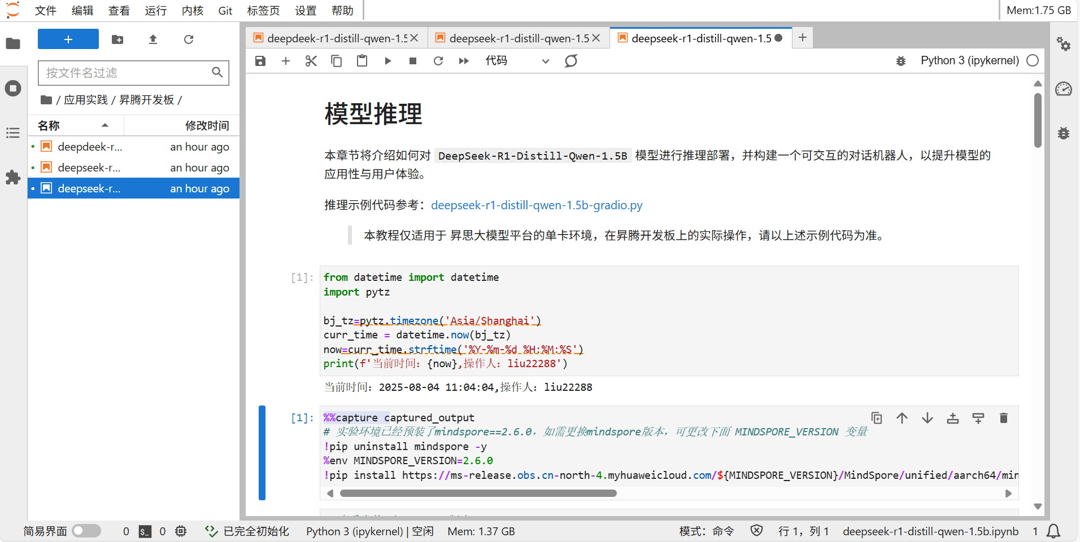Delete the active cell with trash icon
This screenshot has height=542, width=1080.
pyautogui.click(x=1003, y=418)
